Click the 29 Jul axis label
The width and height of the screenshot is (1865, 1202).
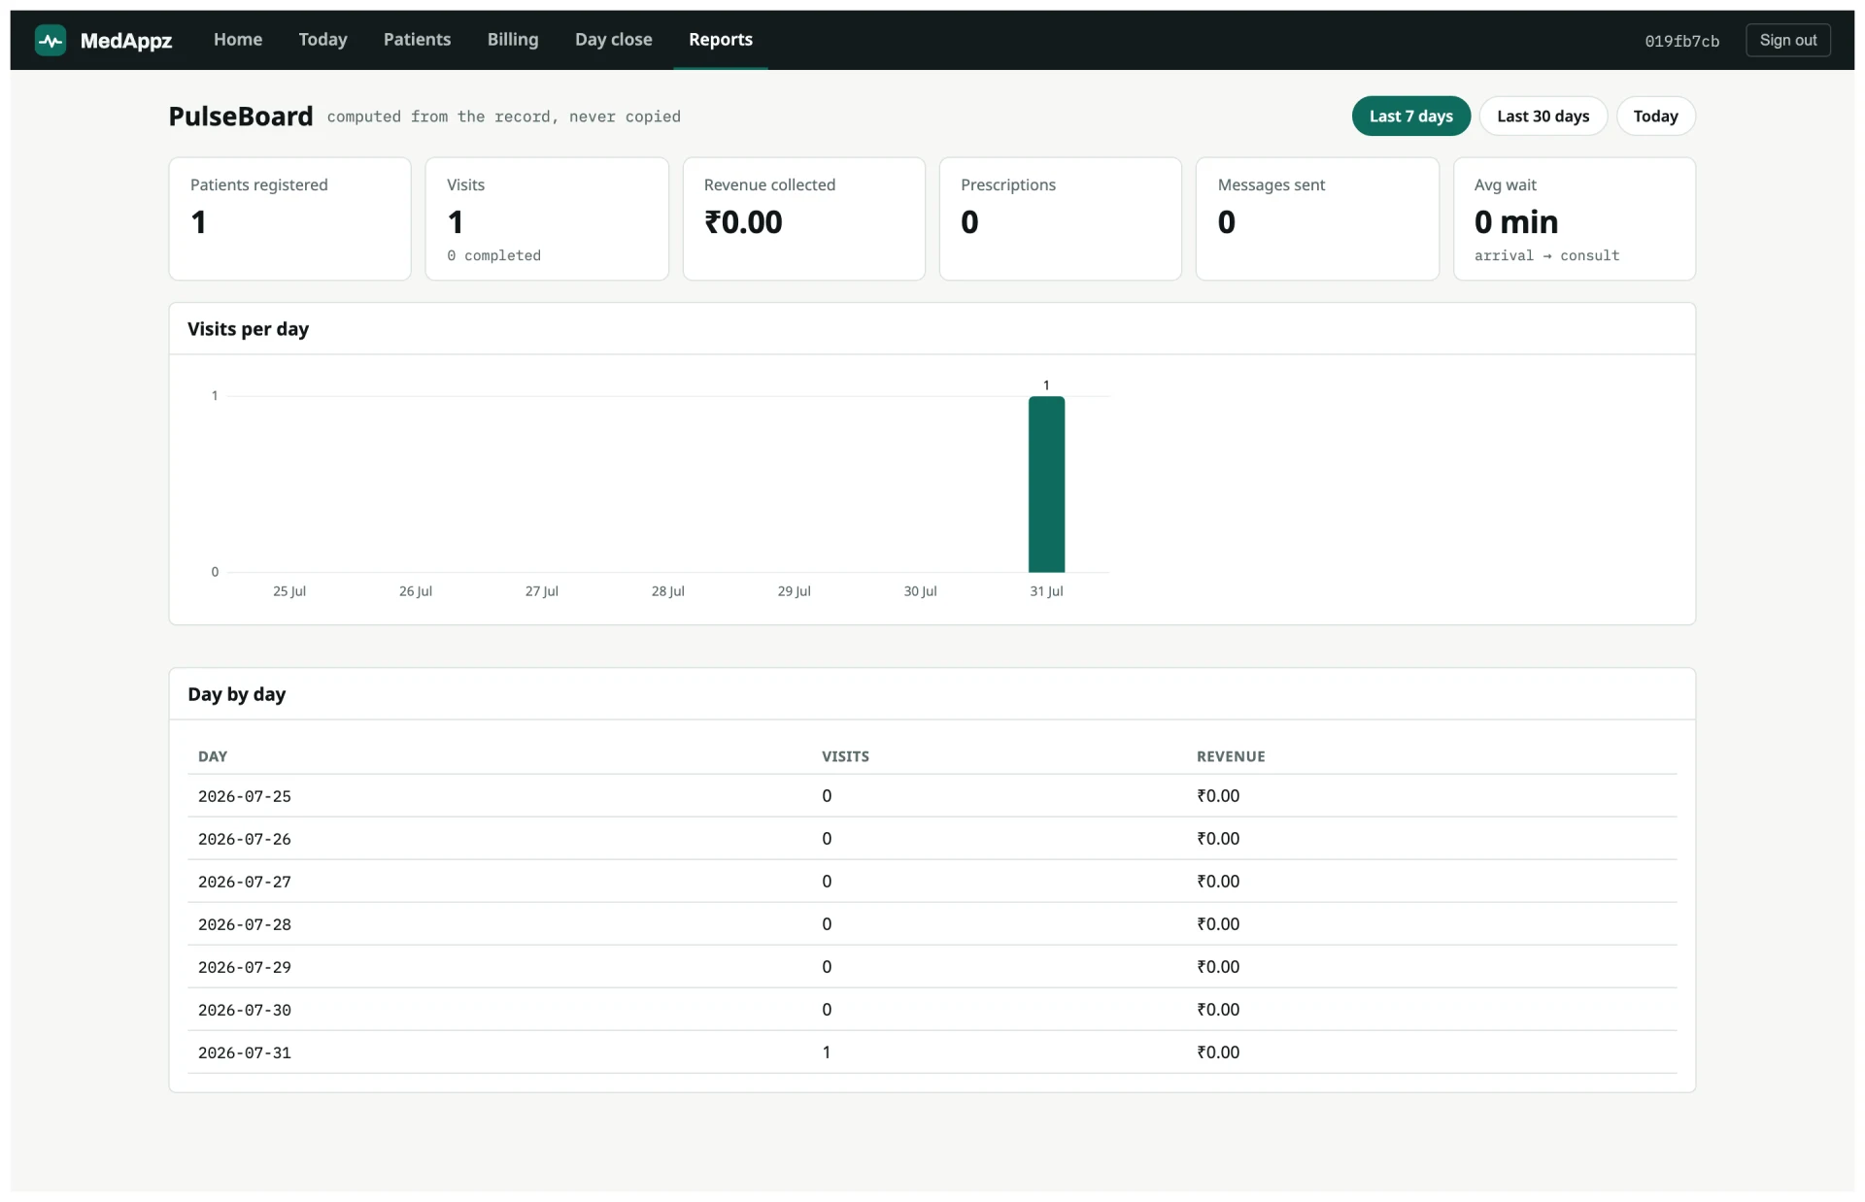(x=794, y=591)
